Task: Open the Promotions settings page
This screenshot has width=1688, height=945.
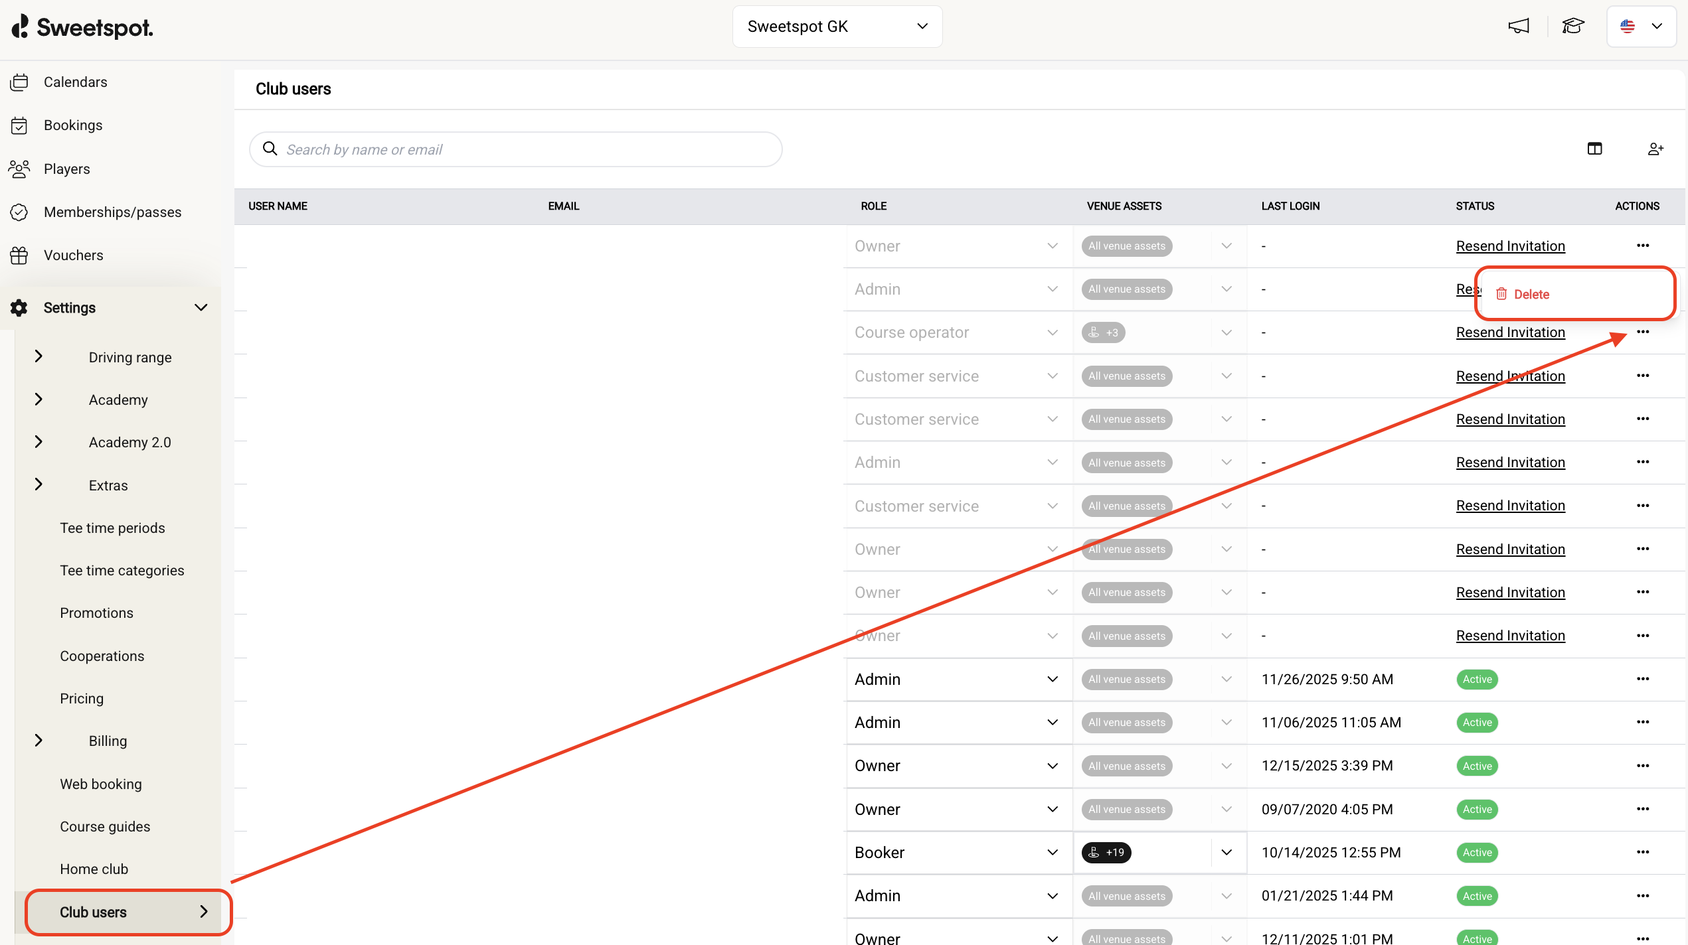Action: [96, 613]
